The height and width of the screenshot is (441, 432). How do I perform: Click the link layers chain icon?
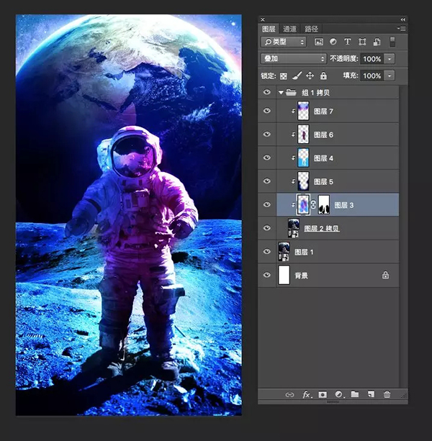pyautogui.click(x=289, y=394)
